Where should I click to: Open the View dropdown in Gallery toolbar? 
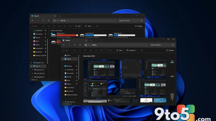point(120,50)
